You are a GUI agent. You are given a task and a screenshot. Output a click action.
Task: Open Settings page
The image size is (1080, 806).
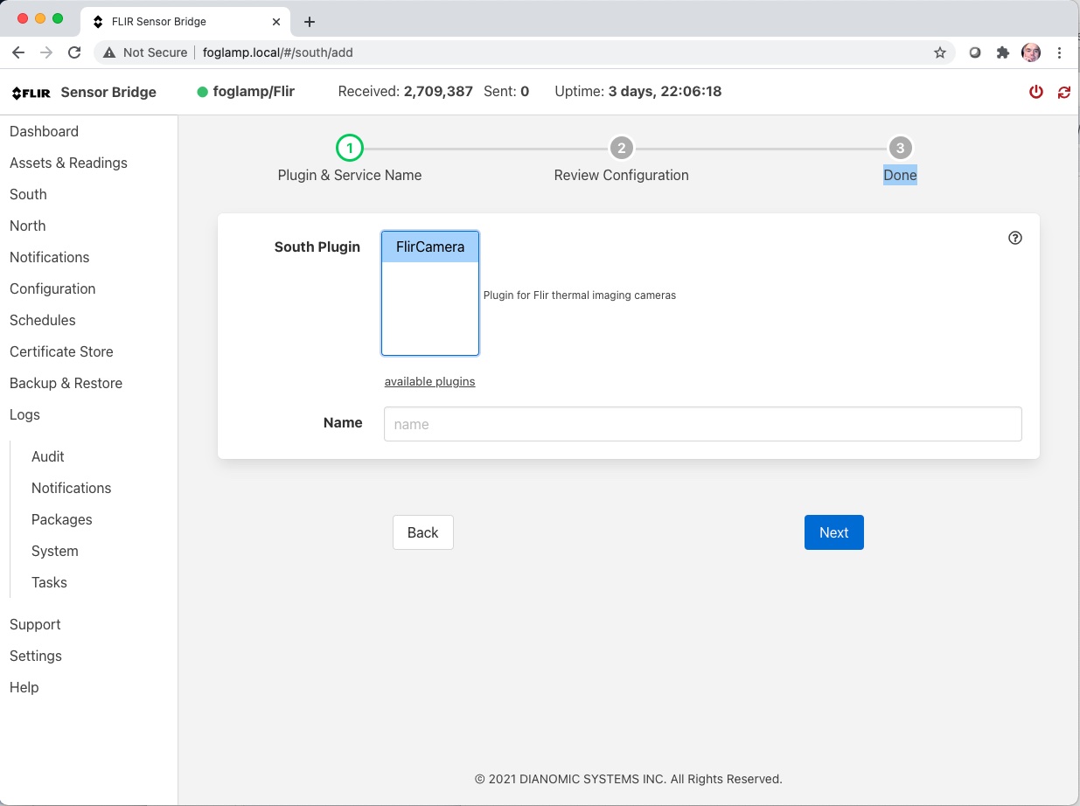pyautogui.click(x=36, y=656)
